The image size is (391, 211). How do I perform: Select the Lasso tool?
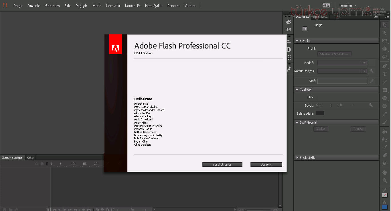tap(385, 56)
